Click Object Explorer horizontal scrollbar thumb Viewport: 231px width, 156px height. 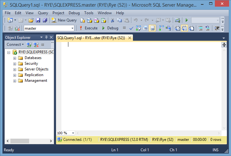click(x=20, y=141)
